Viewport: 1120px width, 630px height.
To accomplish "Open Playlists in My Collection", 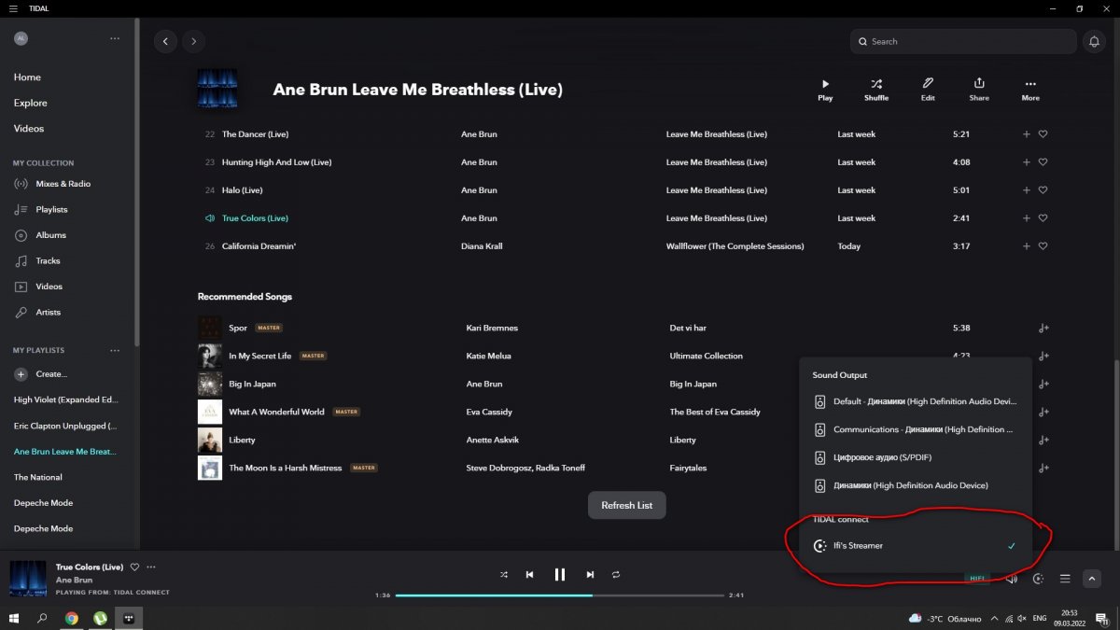I will coord(41,210).
